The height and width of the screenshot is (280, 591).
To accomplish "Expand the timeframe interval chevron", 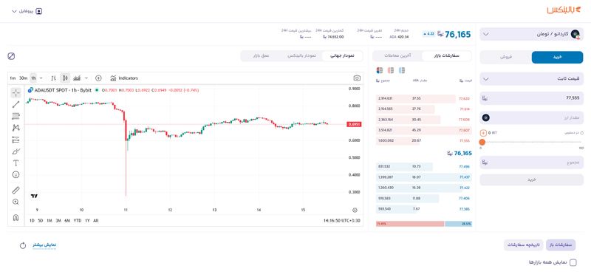I will click(41, 78).
